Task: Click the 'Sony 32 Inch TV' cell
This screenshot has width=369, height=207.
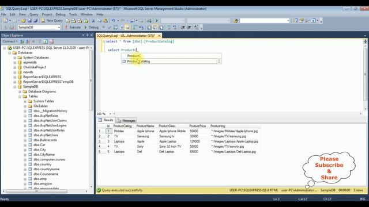Action: (x=170, y=147)
